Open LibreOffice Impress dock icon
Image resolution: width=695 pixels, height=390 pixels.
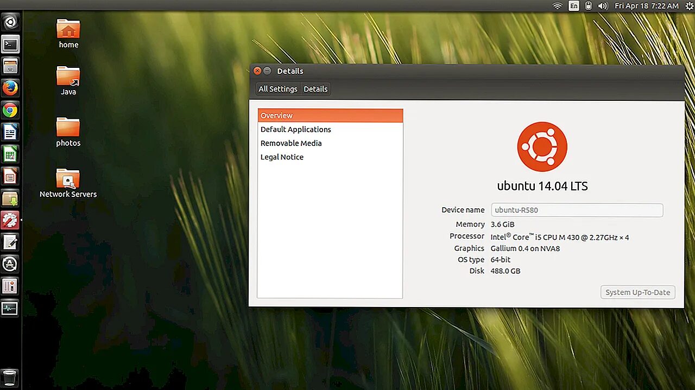[10, 176]
